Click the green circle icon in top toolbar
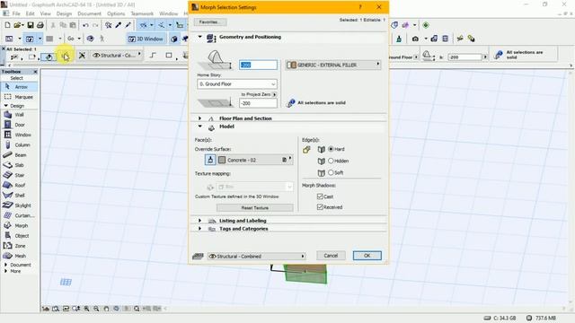This screenshot has height=323, width=575. point(425,25)
